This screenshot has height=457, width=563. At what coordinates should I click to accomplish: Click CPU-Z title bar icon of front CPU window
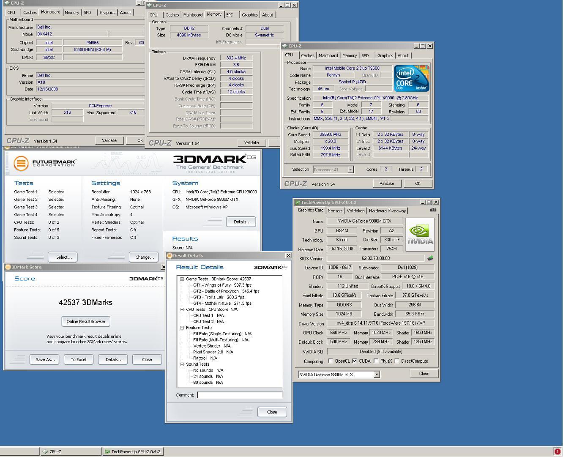(285, 46)
